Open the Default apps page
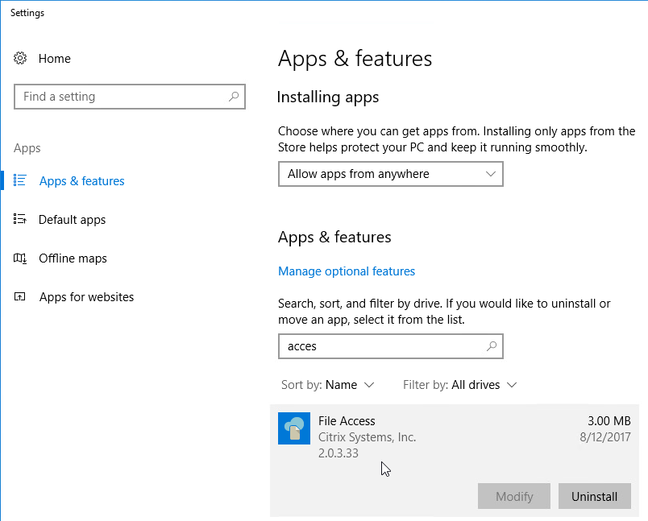 [x=72, y=220]
